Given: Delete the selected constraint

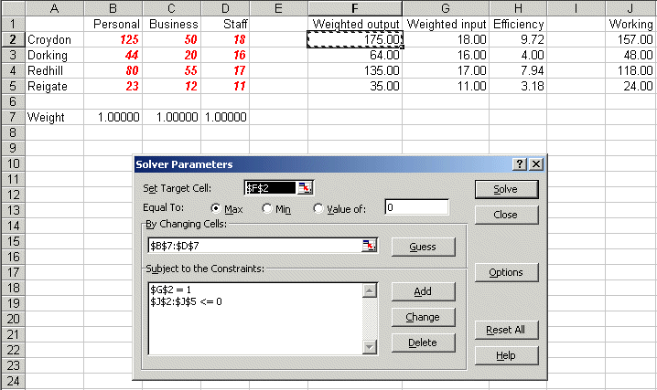Looking at the screenshot, I should [423, 343].
